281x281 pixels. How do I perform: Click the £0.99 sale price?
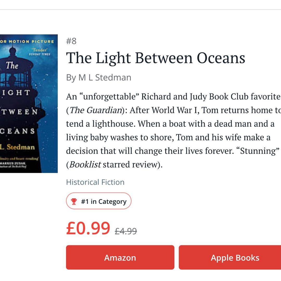tap(88, 228)
